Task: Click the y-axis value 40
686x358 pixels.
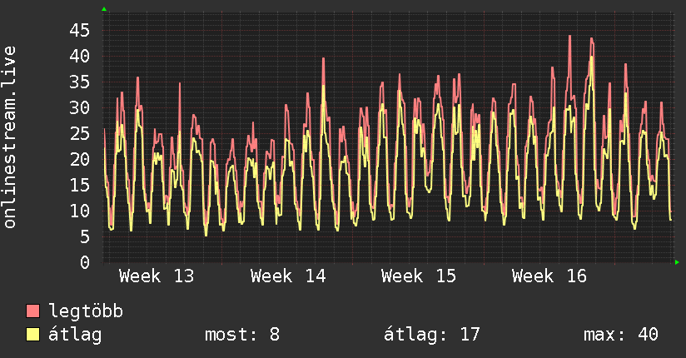Action: click(79, 56)
